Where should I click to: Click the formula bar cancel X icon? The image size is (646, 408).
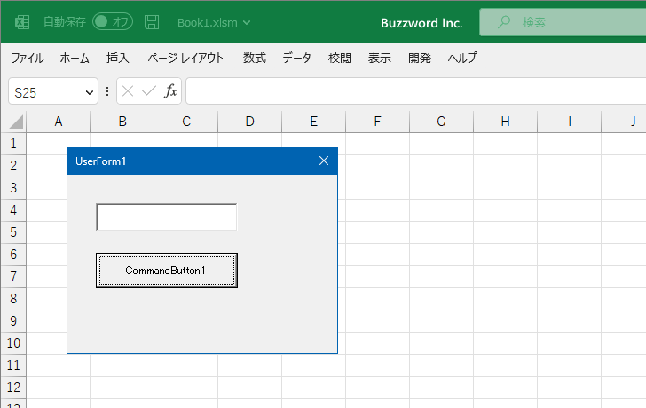tap(128, 91)
